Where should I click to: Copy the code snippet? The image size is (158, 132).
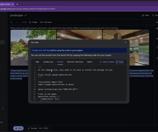(x=120, y=62)
